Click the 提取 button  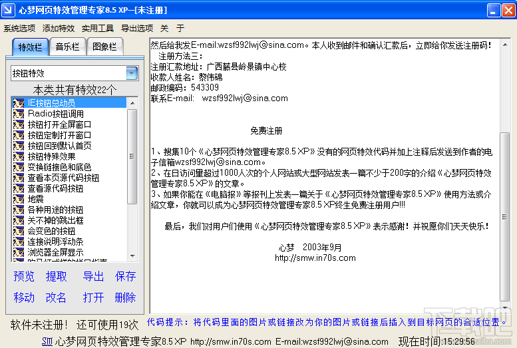click(x=56, y=276)
